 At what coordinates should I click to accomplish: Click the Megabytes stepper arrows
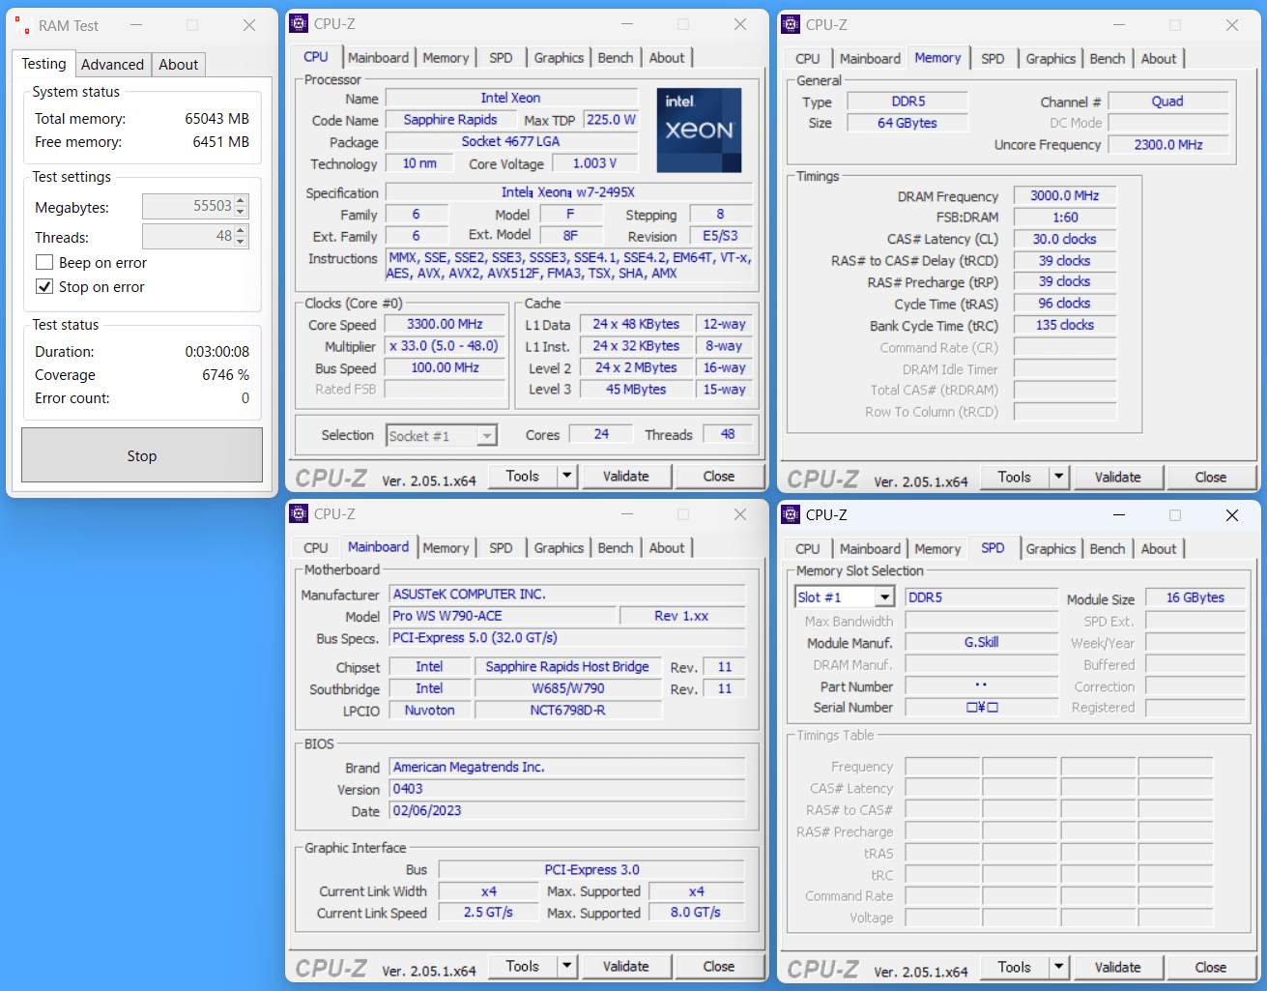(242, 206)
